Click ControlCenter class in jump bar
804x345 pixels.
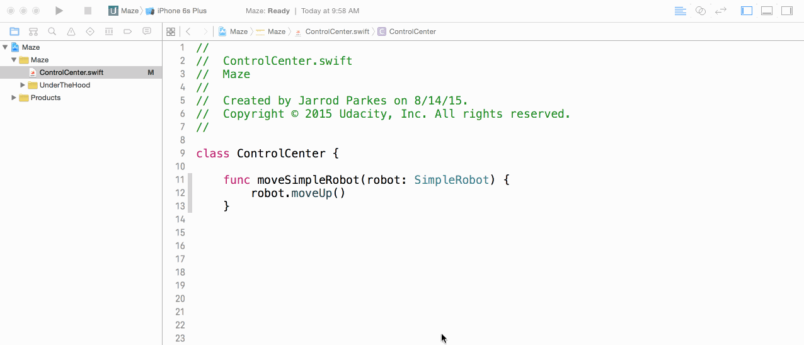click(x=412, y=31)
